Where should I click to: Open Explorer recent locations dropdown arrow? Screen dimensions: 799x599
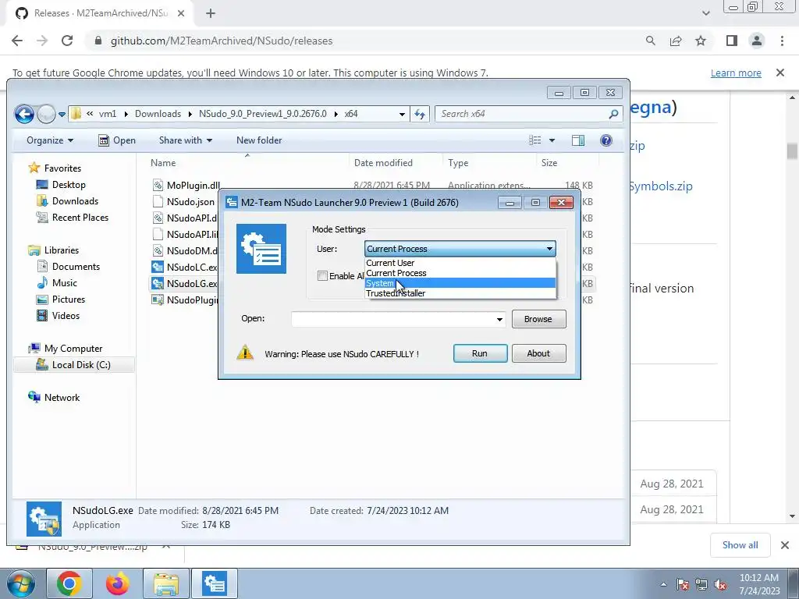[x=62, y=115]
